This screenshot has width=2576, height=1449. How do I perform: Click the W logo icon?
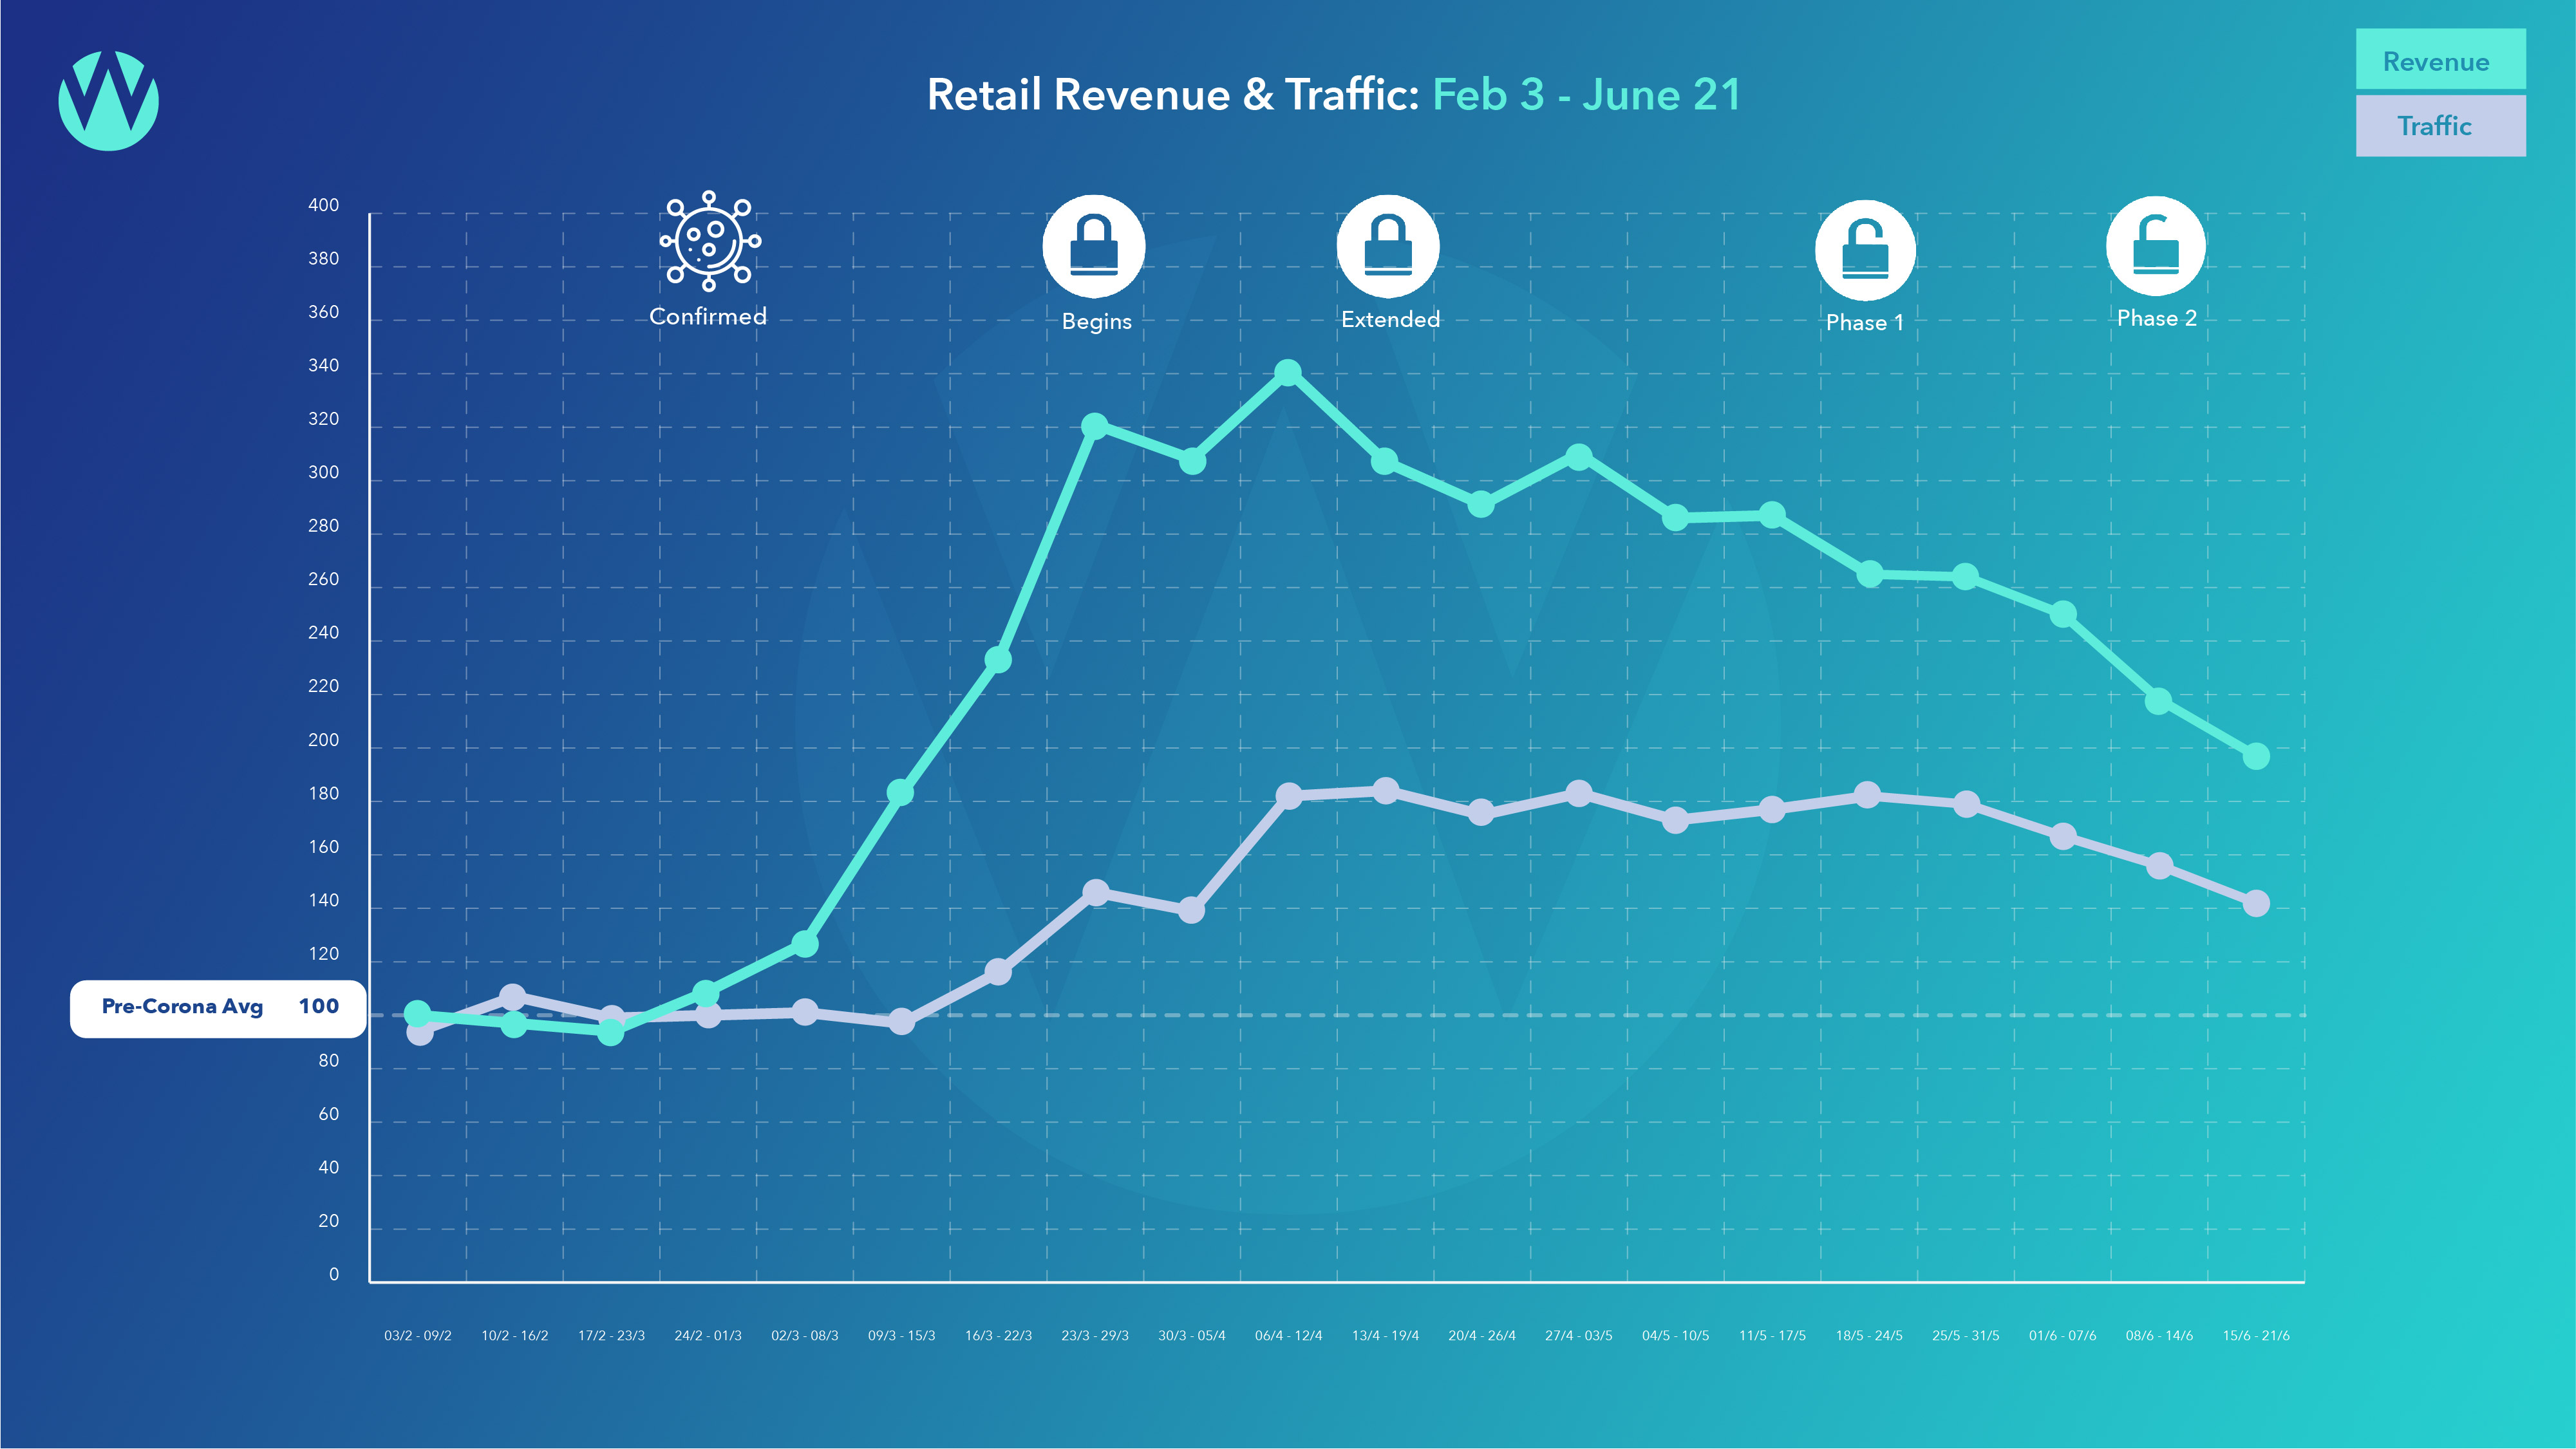point(108,100)
